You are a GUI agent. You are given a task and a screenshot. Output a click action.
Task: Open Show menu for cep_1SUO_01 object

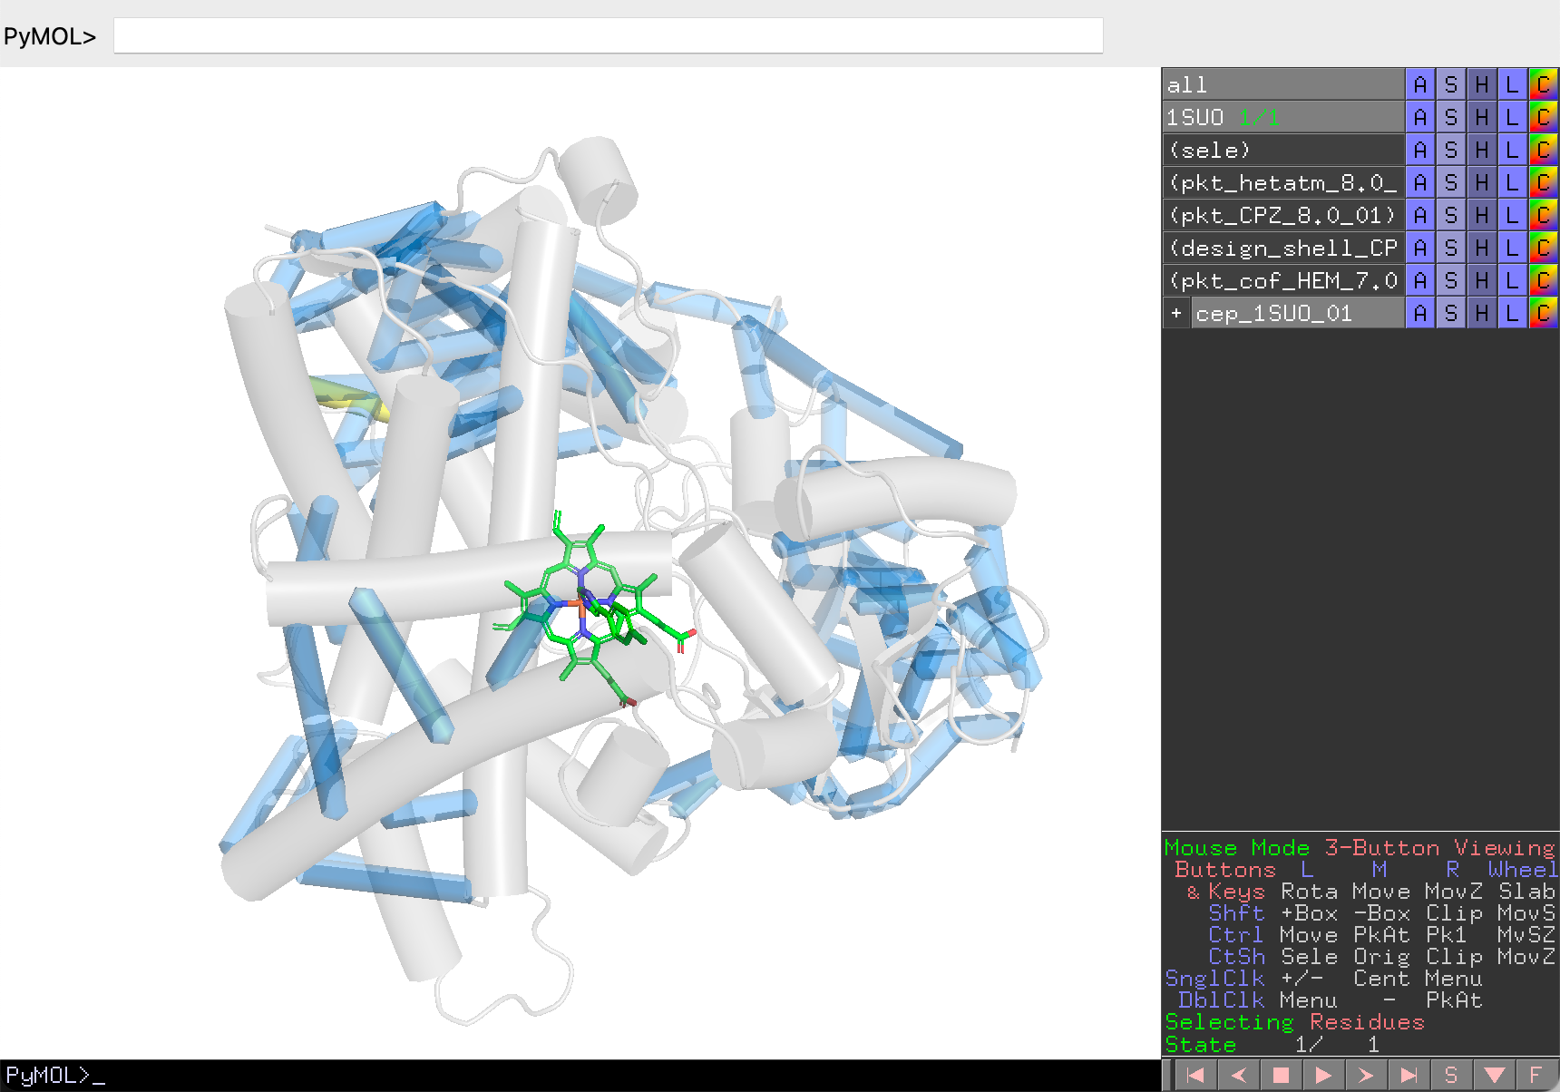pos(1451,313)
